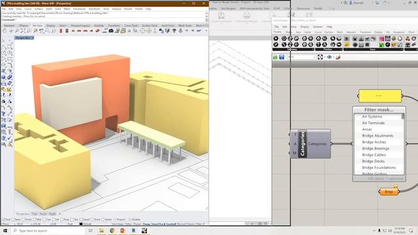Click the shaded box icon in Rhino toolbar
Image resolution: width=418 pixels, height=235 pixels.
pos(167,31)
